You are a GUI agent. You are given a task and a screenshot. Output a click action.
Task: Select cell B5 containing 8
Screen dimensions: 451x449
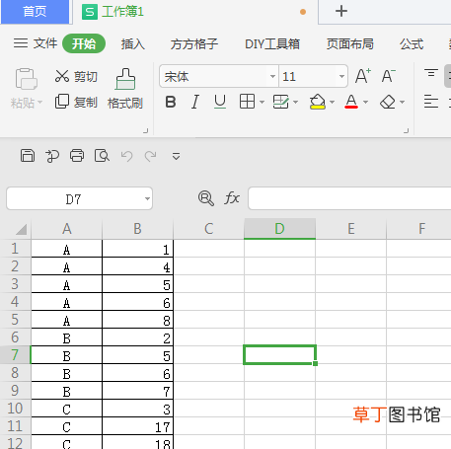[138, 320]
